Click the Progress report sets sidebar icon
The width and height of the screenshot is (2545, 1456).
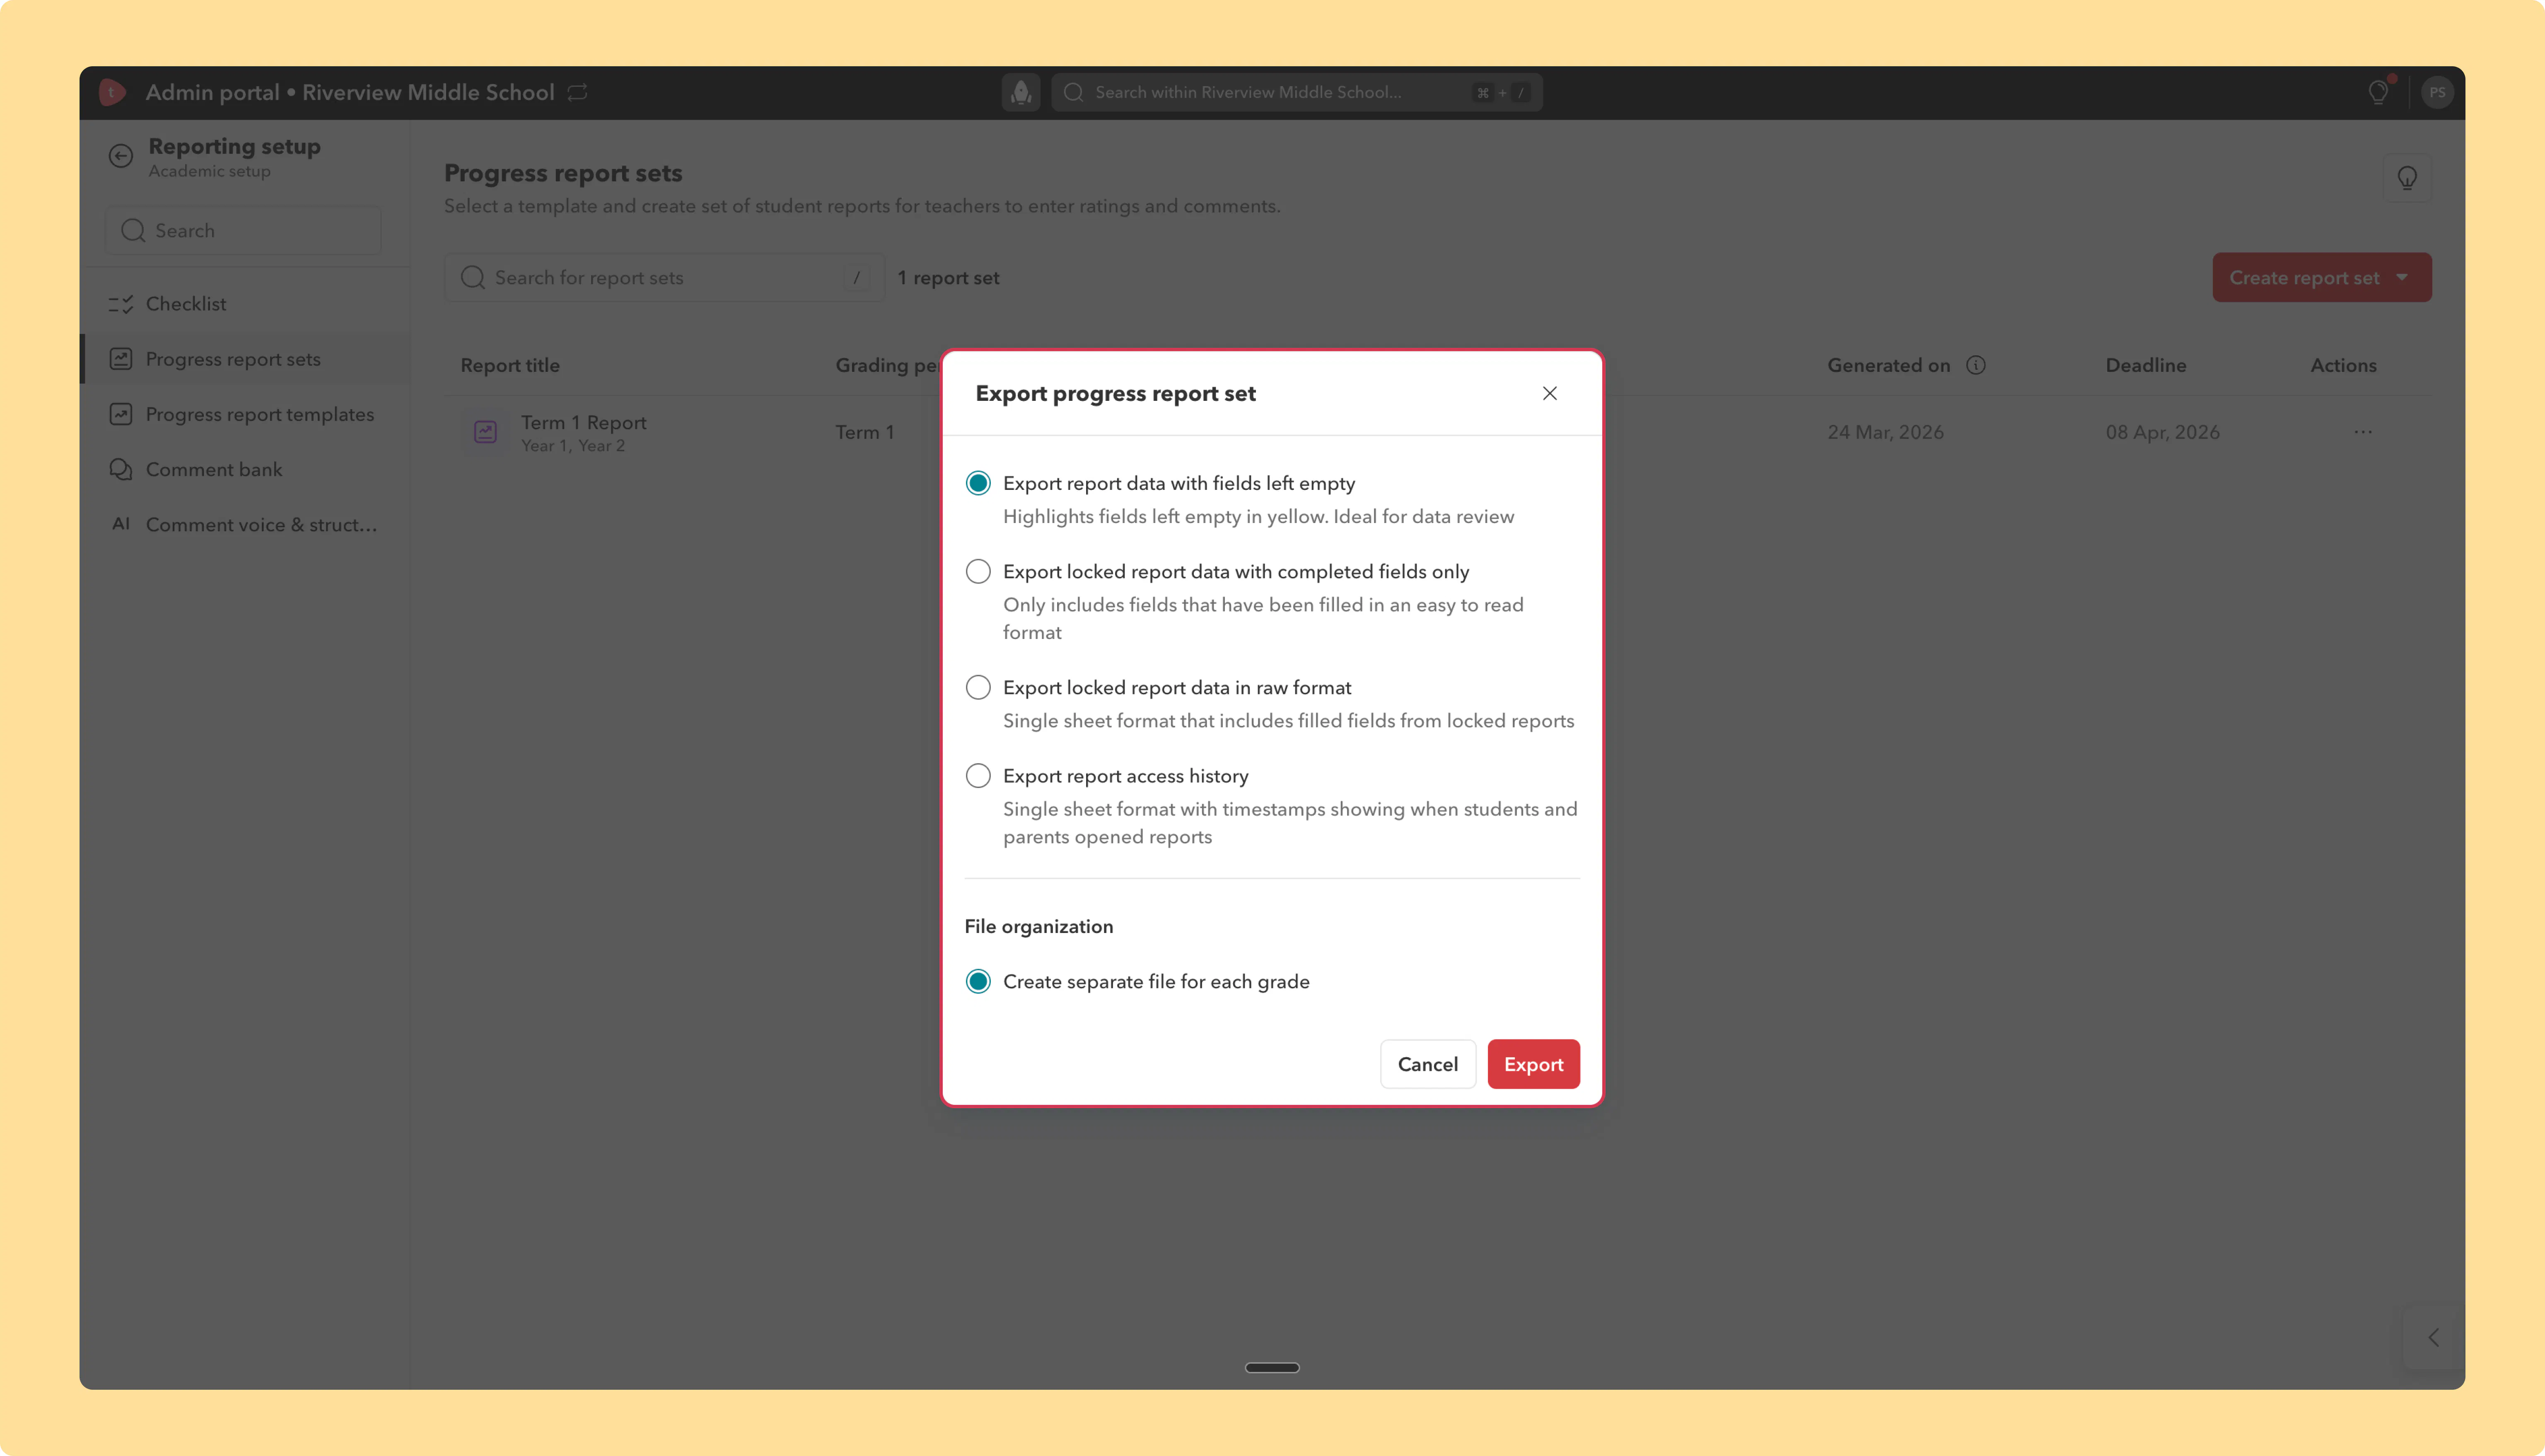pyautogui.click(x=121, y=359)
